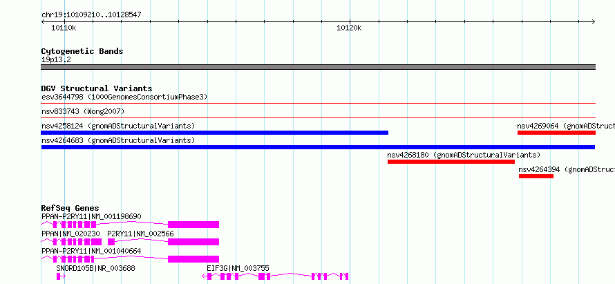The image size is (615, 284).
Task: Click the thin red line of nsv833743
Action: click(318, 117)
